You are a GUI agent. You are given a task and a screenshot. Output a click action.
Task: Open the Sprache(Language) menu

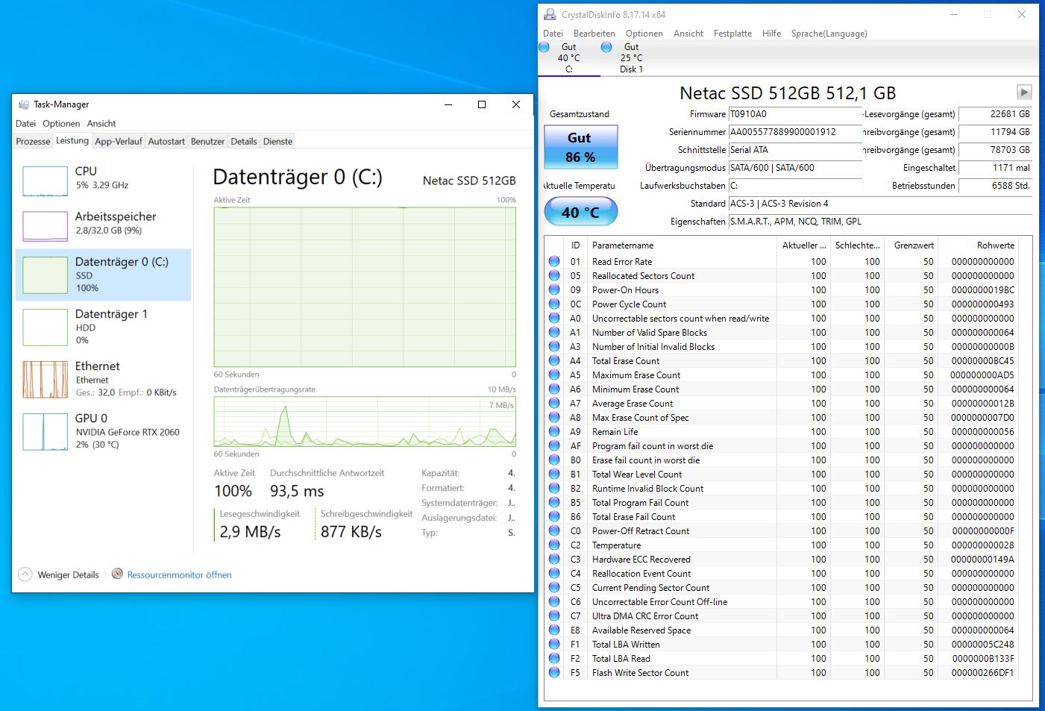click(829, 34)
